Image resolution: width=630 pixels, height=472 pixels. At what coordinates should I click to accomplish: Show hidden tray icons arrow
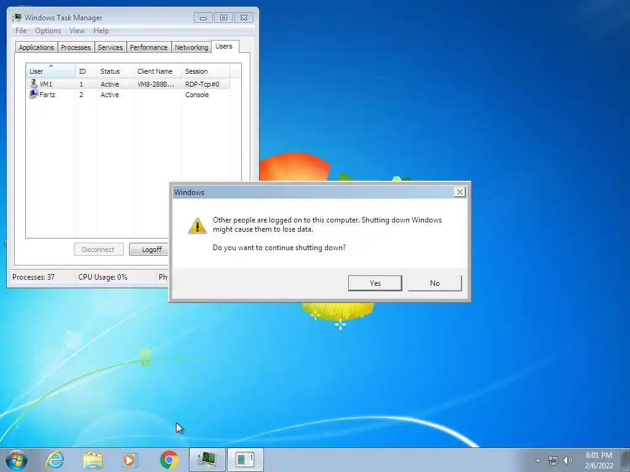coord(538,460)
